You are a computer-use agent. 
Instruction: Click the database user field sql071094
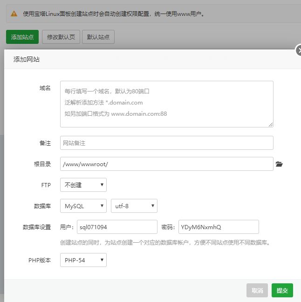(x=117, y=227)
